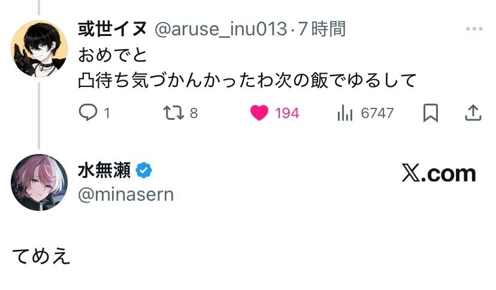Click the 水無瀬 display name
The height and width of the screenshot is (290, 496).
click(104, 171)
